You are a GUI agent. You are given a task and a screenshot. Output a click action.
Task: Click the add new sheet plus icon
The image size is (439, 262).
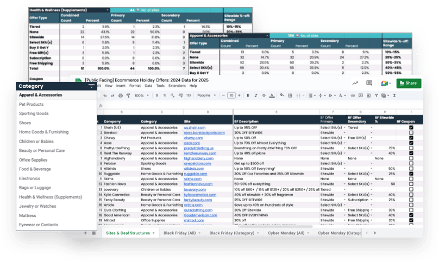point(84,232)
